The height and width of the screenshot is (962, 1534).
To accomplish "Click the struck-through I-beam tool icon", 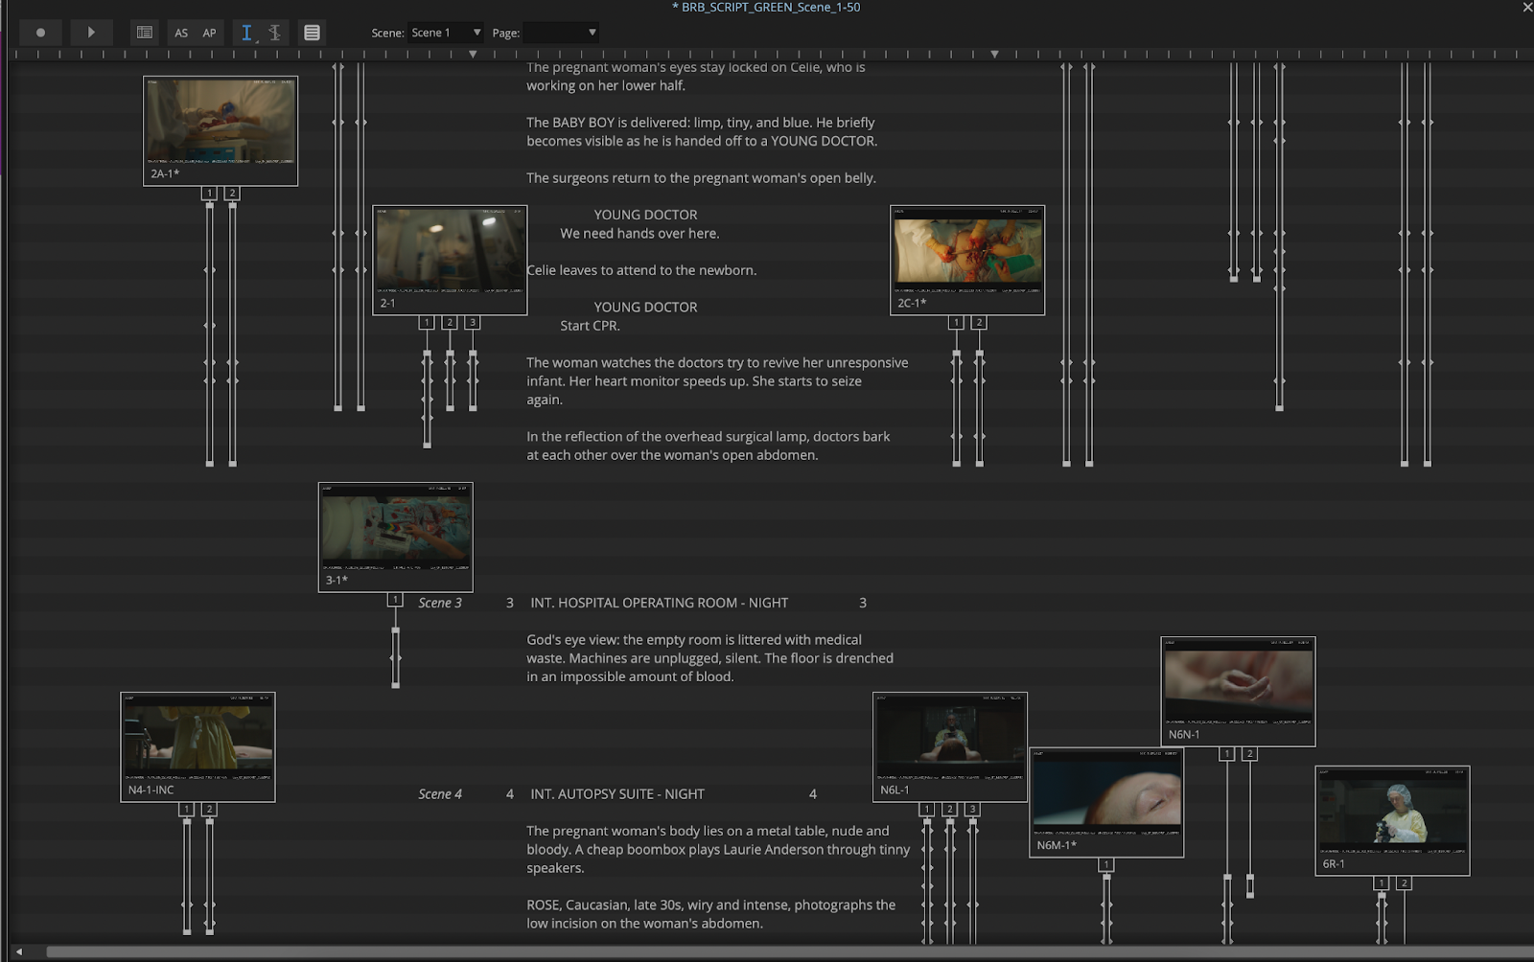I will (x=275, y=33).
